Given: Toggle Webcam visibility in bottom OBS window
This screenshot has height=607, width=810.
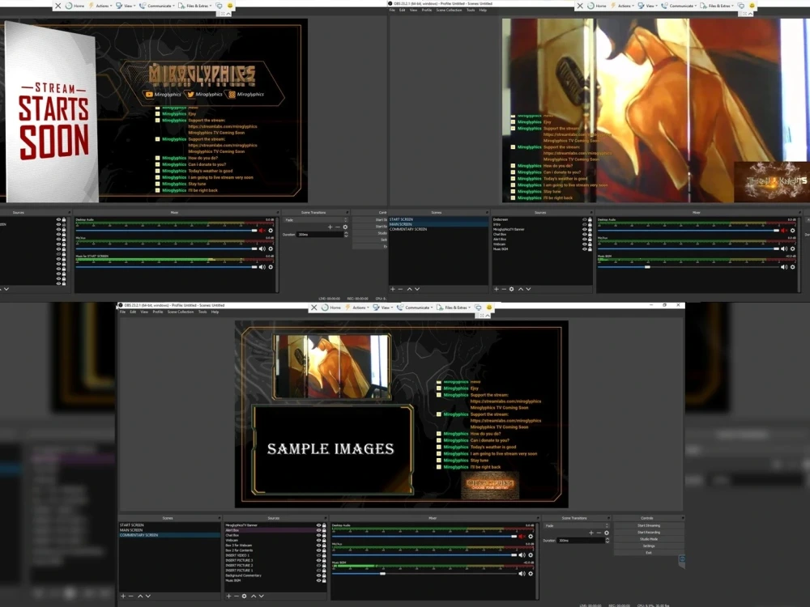Looking at the screenshot, I should [x=318, y=540].
